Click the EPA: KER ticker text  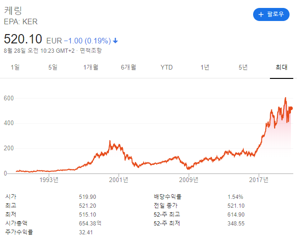pyautogui.click(x=21, y=21)
